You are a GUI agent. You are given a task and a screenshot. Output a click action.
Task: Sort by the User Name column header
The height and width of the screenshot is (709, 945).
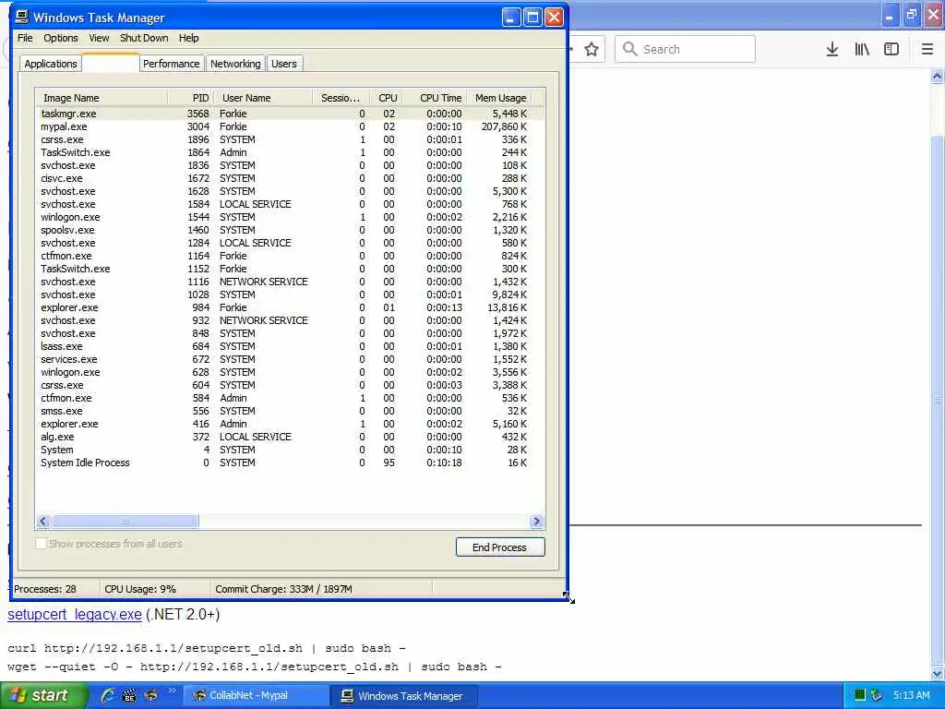(x=263, y=98)
